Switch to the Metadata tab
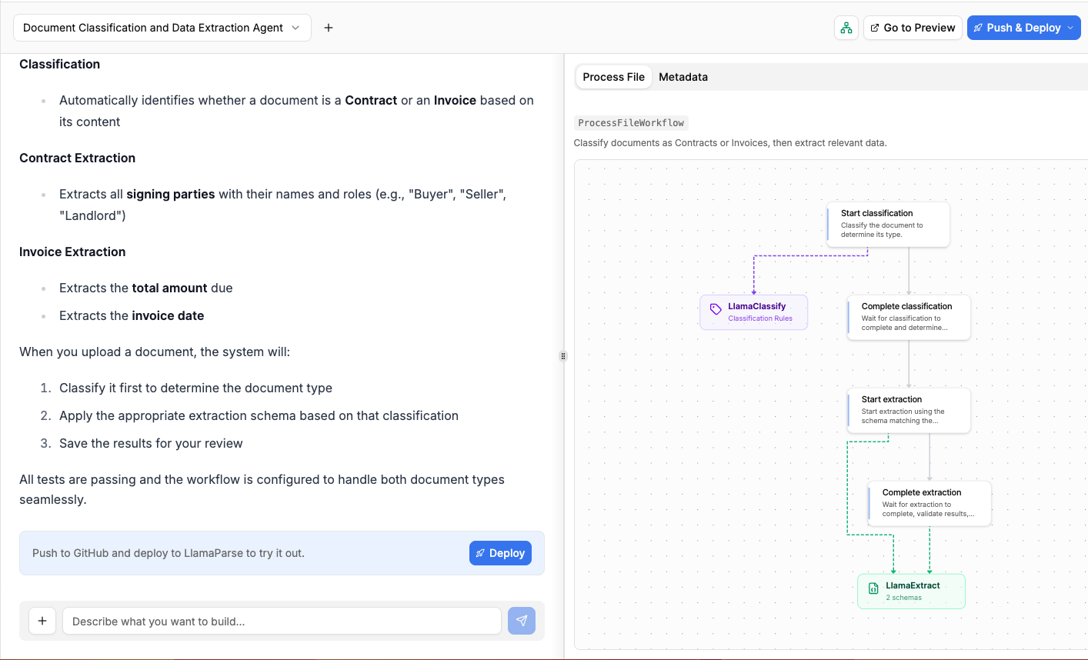Screen dimensions: 1088x660 [x=683, y=77]
